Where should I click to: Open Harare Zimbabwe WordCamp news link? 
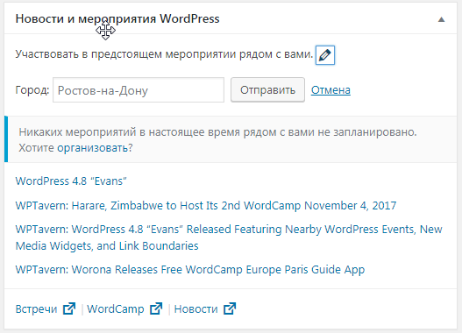click(x=206, y=205)
